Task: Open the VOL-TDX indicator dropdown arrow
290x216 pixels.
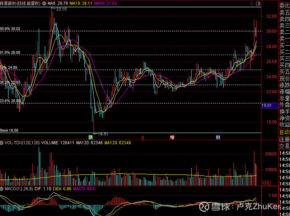Action: pos(2,143)
